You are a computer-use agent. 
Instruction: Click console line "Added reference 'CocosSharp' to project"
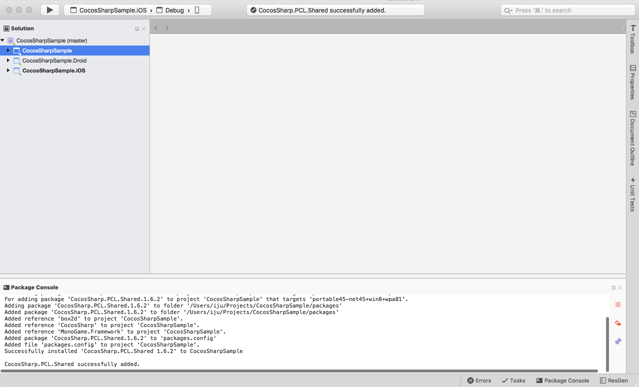coord(102,325)
